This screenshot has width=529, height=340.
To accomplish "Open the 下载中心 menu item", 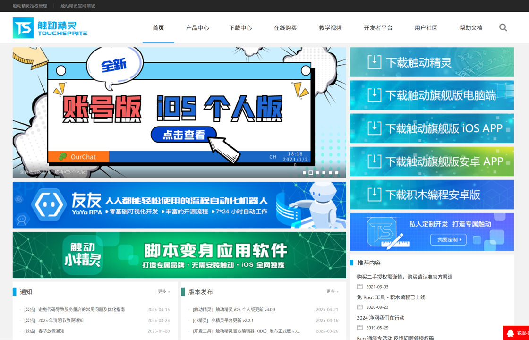I will (240, 28).
